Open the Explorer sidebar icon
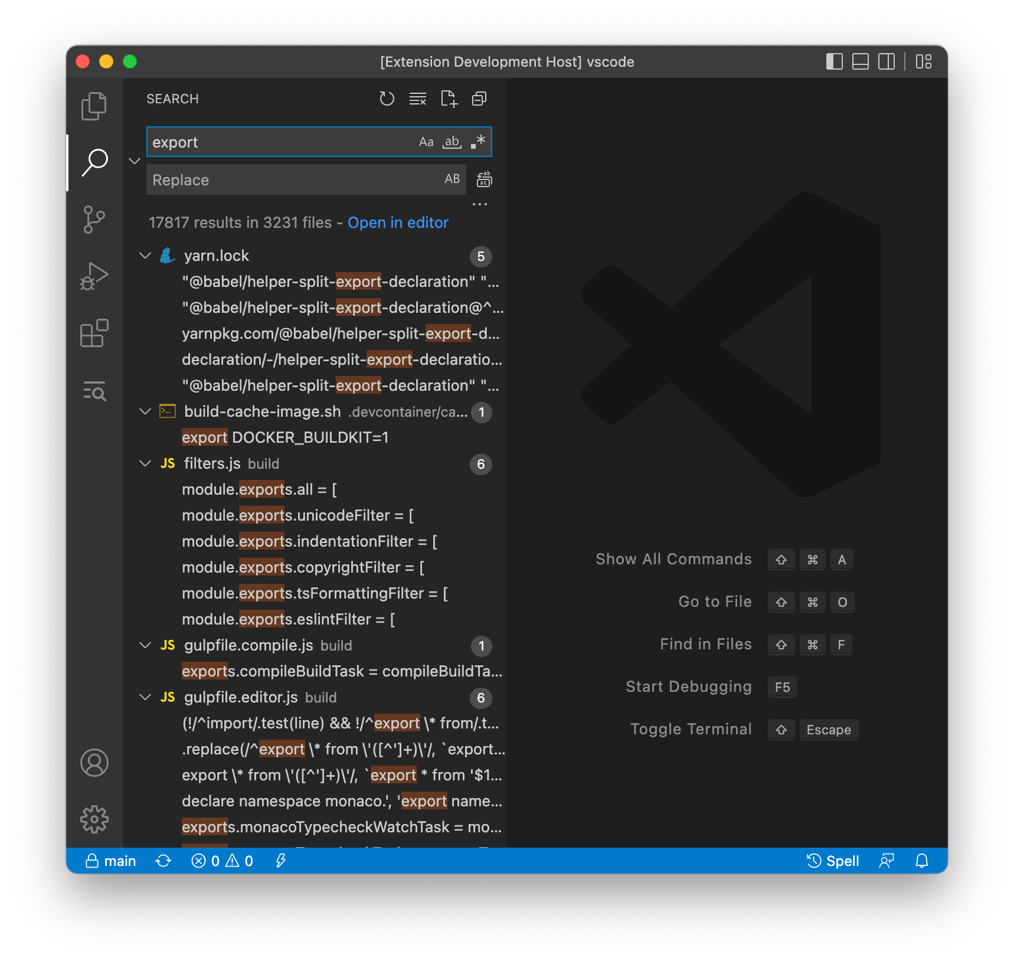Viewport: 1014px width, 961px height. pyautogui.click(x=94, y=106)
